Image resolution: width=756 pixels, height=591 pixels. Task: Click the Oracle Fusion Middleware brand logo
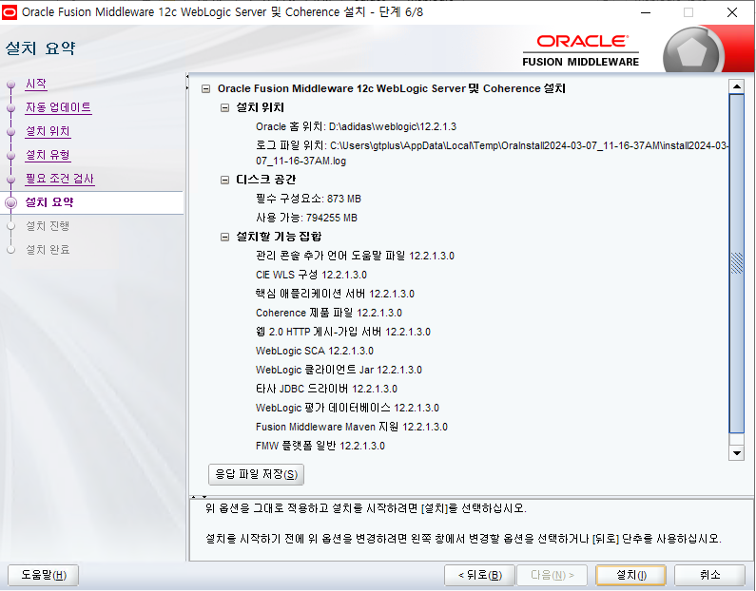point(580,50)
